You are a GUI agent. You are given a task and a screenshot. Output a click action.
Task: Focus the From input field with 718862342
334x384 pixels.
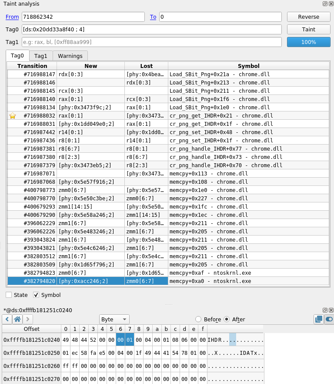point(83,17)
